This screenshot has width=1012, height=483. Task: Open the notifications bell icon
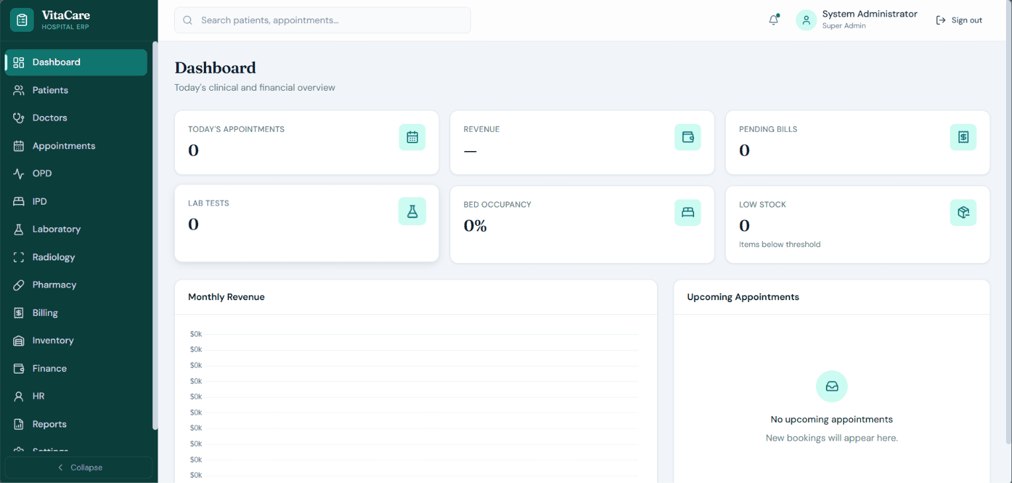[774, 20]
